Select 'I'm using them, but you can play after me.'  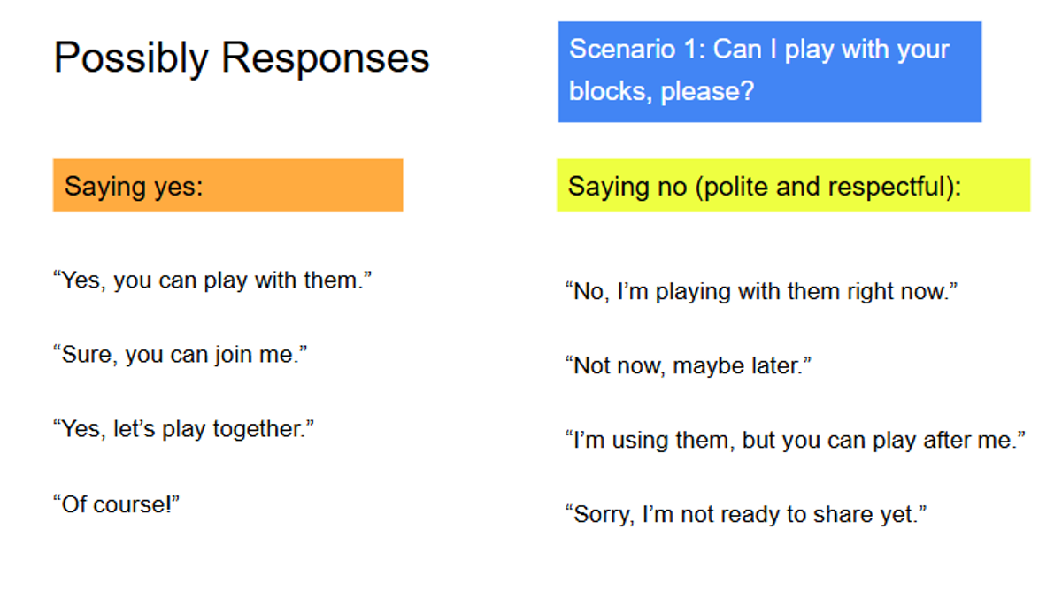click(796, 440)
